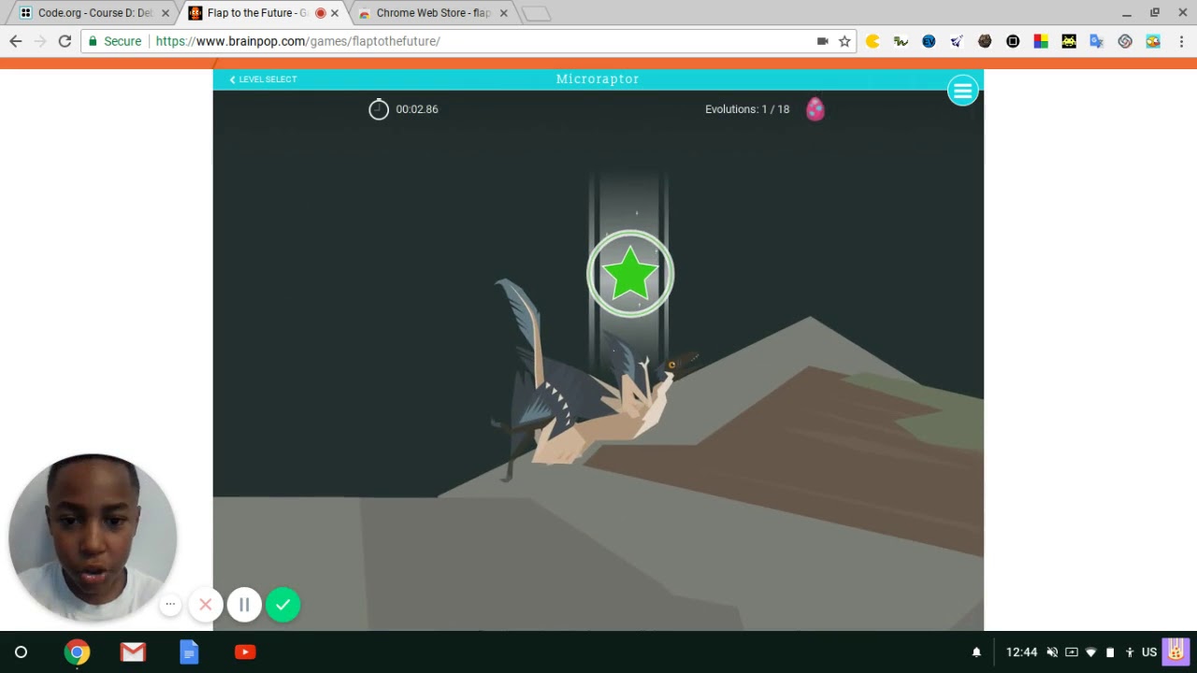Open the black circle square extension
Viewport: 1197px width, 673px height.
click(x=1013, y=41)
